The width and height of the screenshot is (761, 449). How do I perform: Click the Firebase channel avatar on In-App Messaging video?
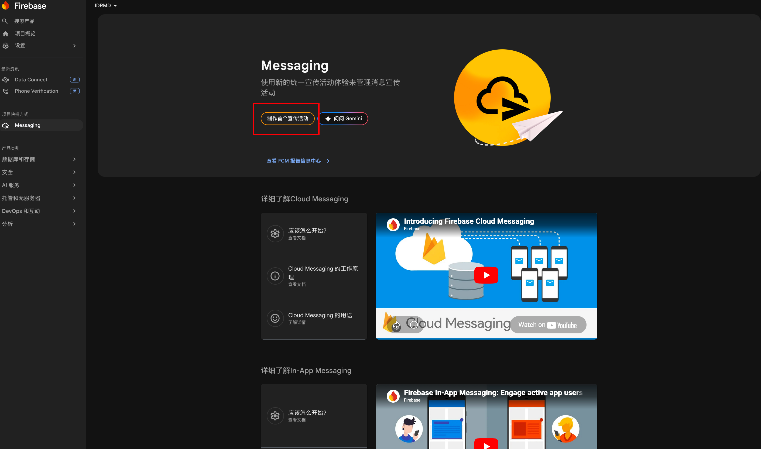pos(393,396)
